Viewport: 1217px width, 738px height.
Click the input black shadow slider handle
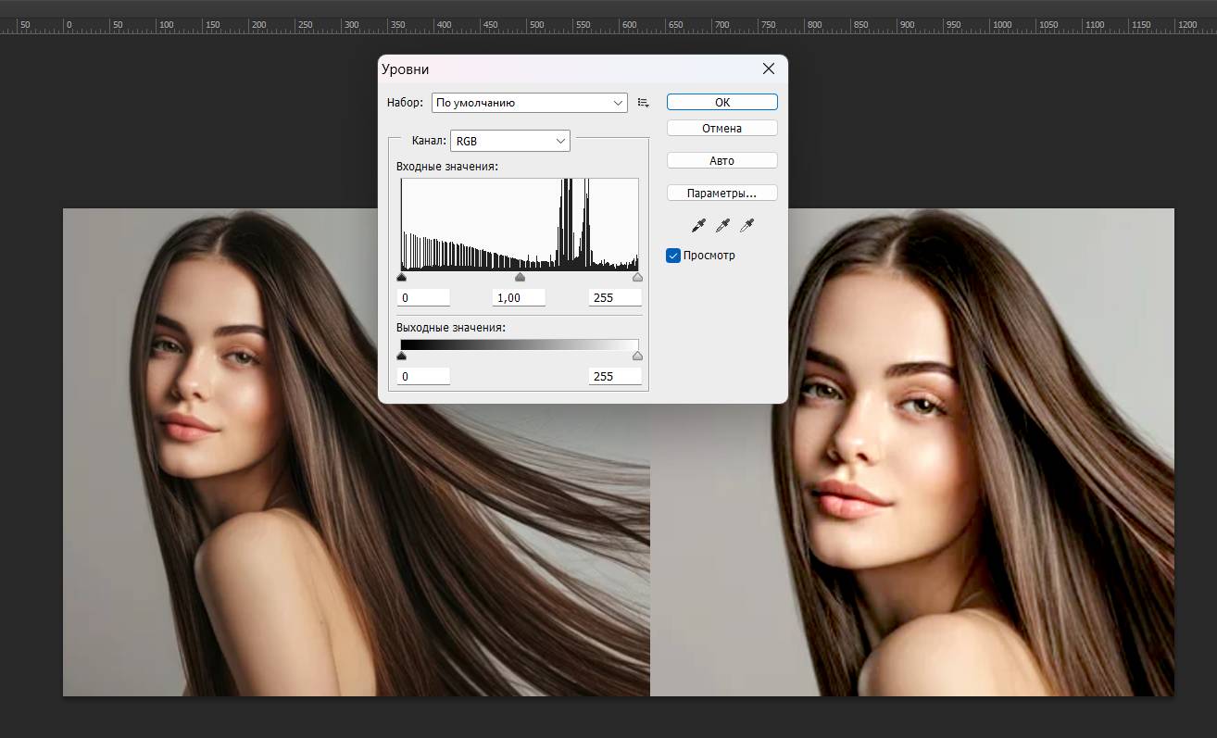click(402, 277)
